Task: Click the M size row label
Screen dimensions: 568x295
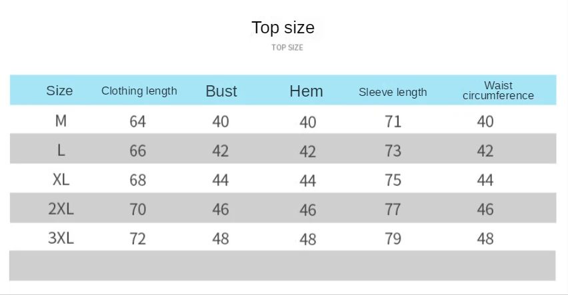Action: [x=61, y=121]
